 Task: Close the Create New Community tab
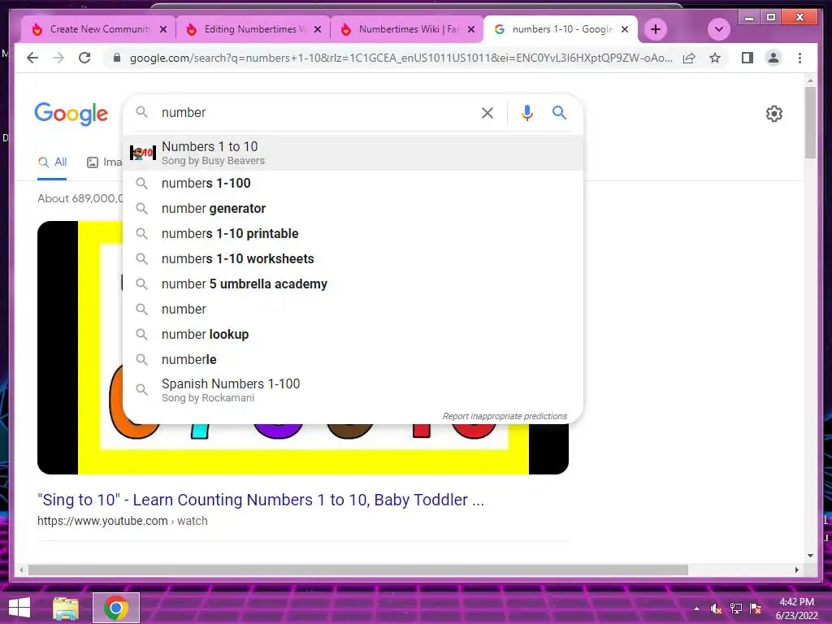163,29
